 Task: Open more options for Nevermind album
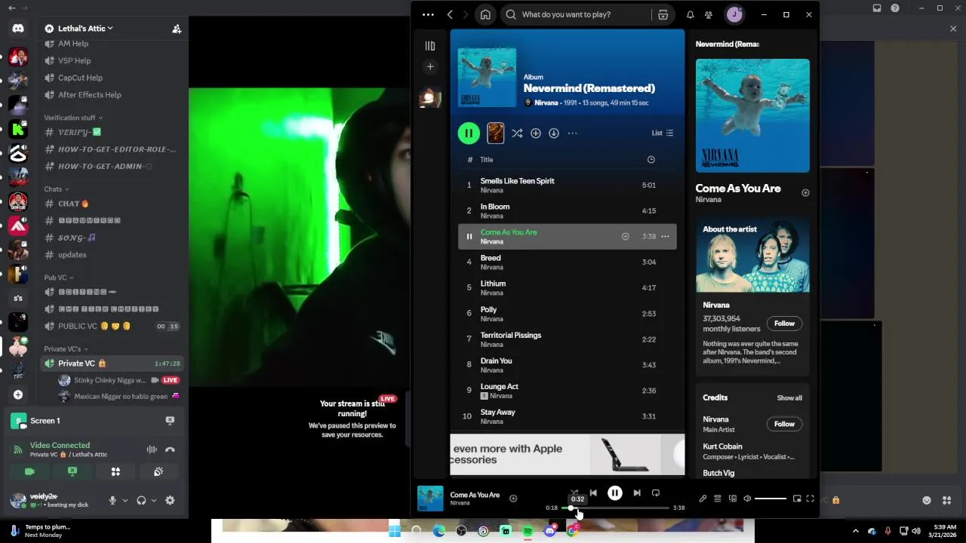pyautogui.click(x=572, y=133)
